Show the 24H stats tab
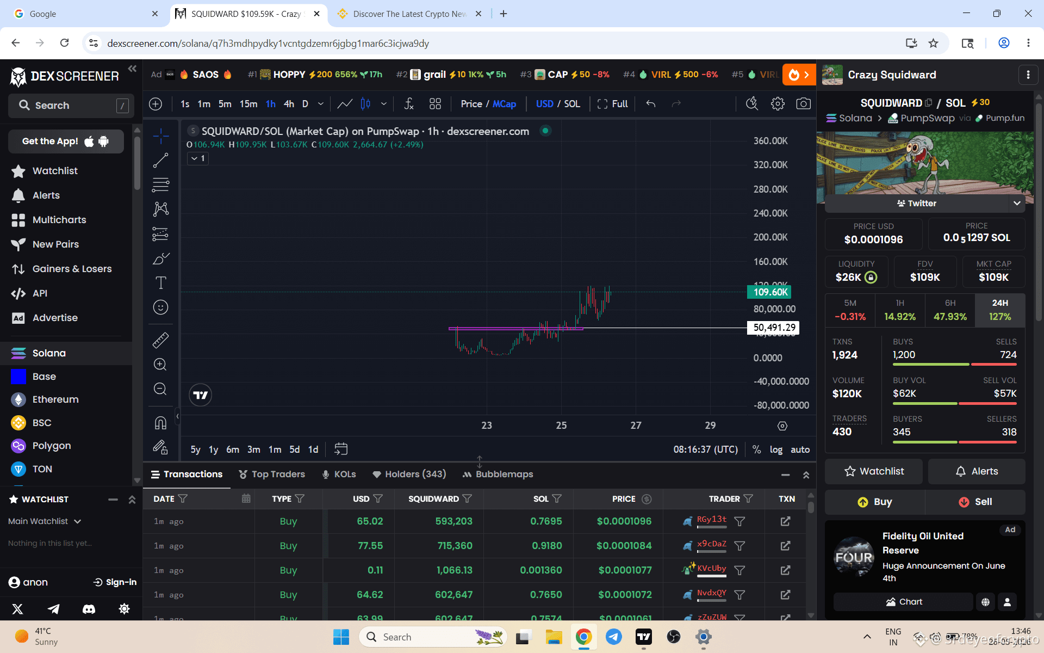The width and height of the screenshot is (1044, 653). tap(1000, 310)
